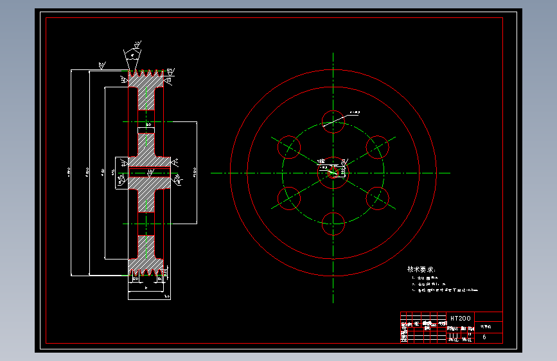Select the upper-right bolt hole circle

coord(377,147)
